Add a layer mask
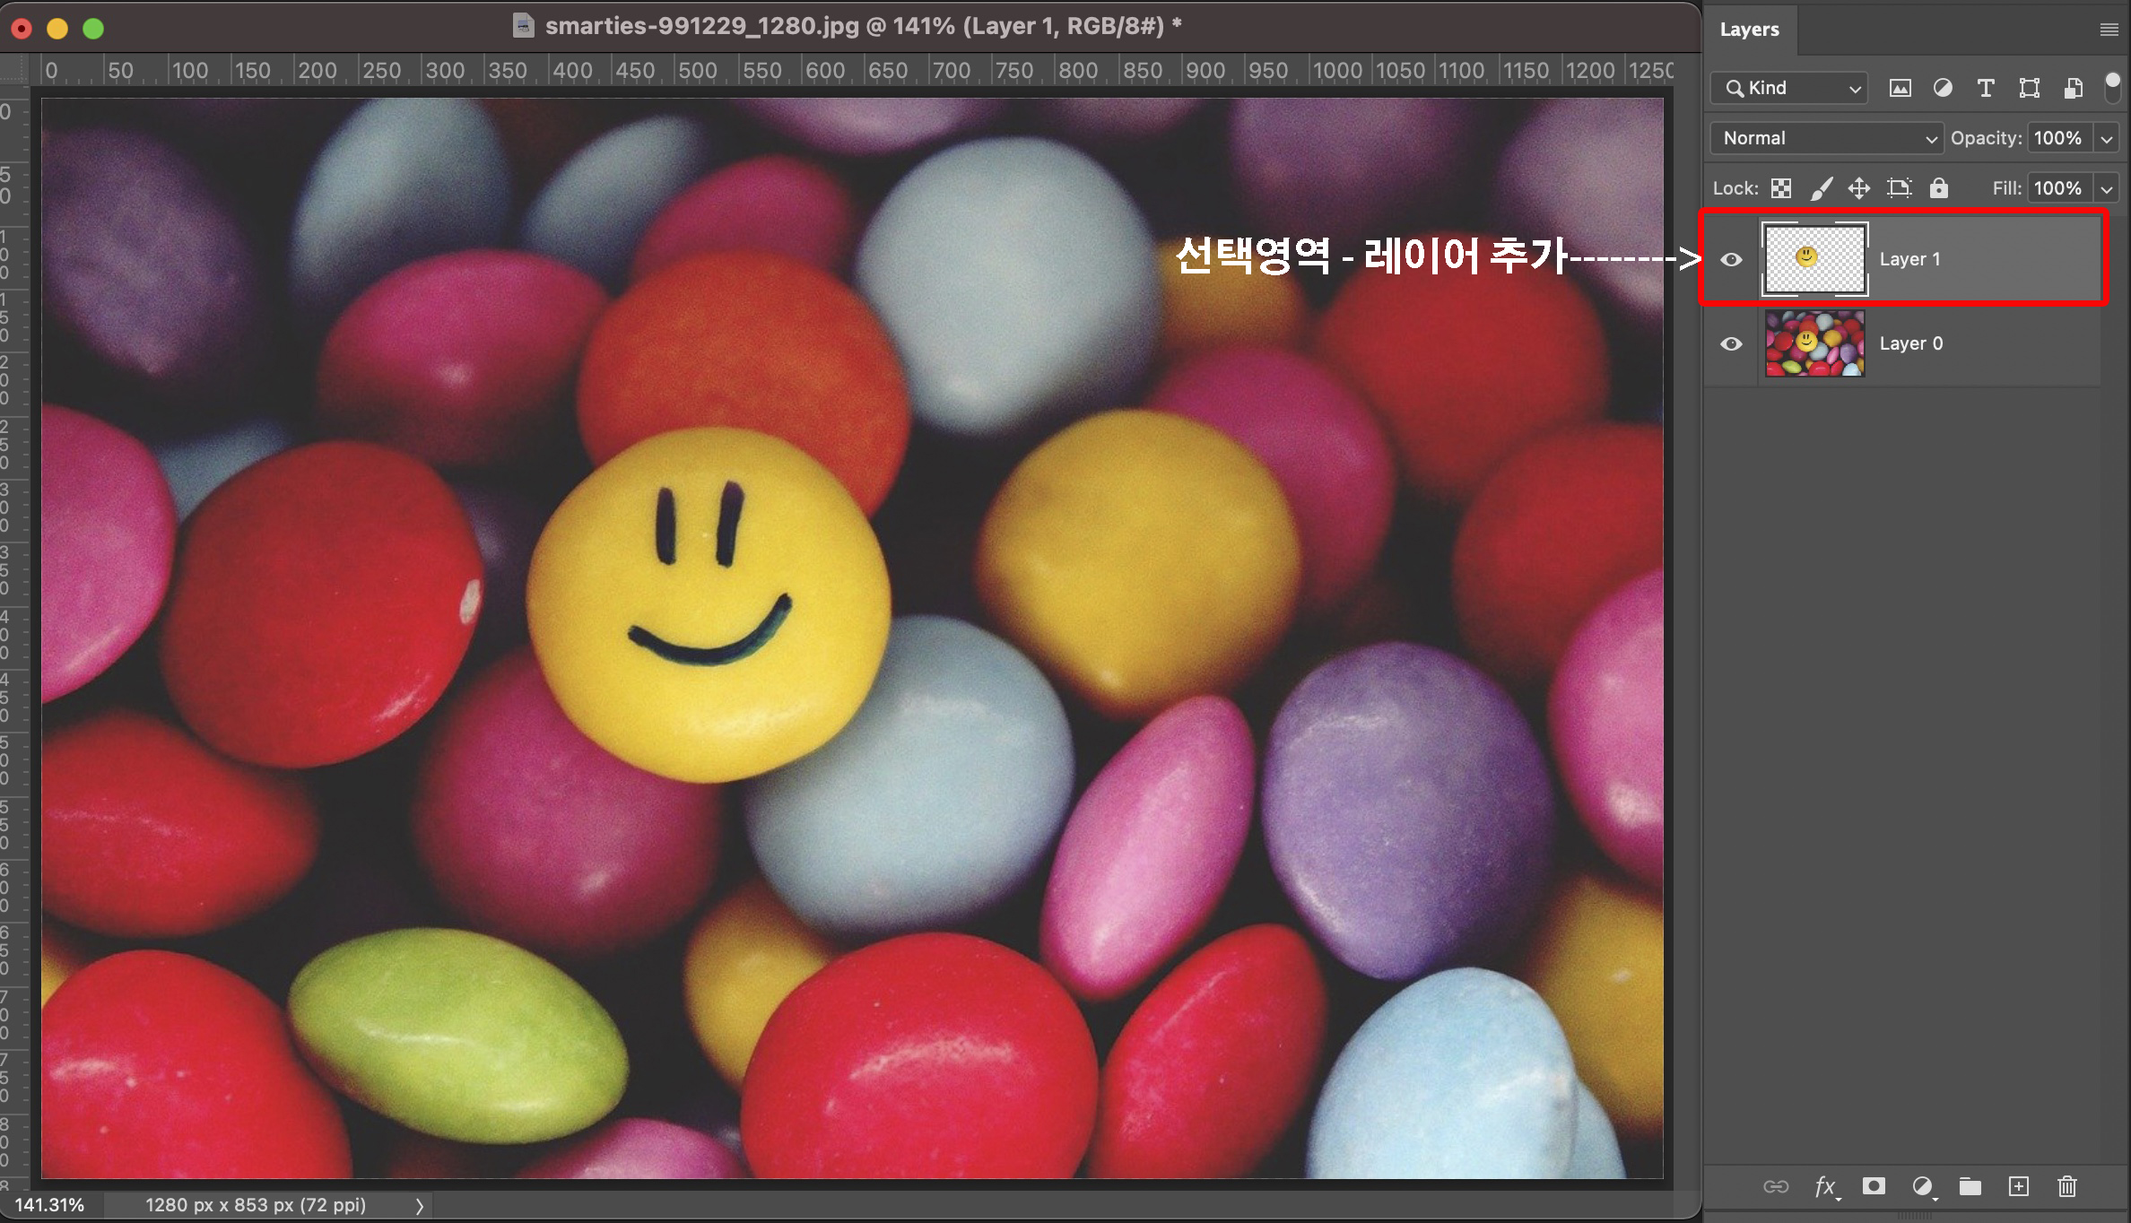This screenshot has height=1223, width=2131. 1874,1187
